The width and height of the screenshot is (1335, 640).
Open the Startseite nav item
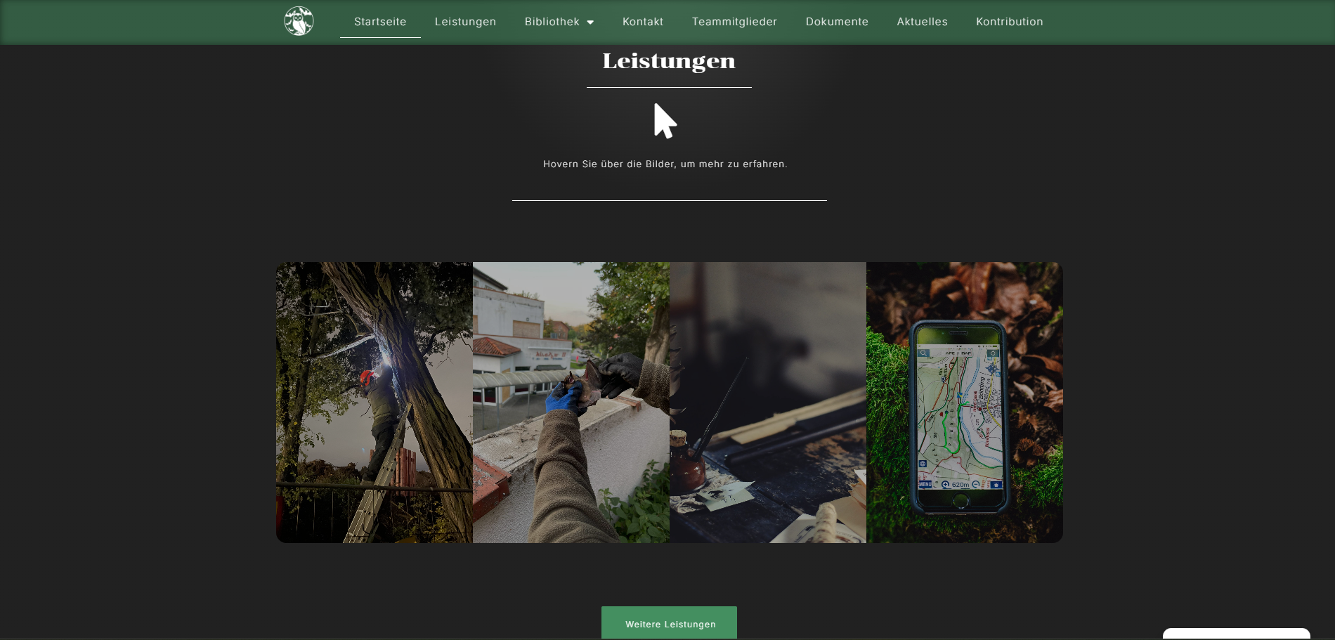click(x=380, y=22)
